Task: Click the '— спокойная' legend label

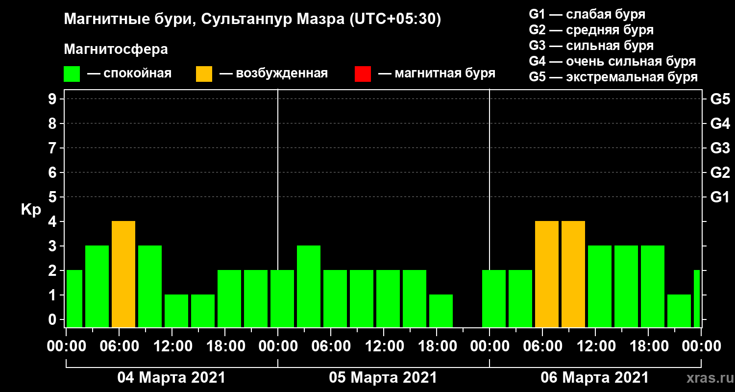Action: point(129,74)
